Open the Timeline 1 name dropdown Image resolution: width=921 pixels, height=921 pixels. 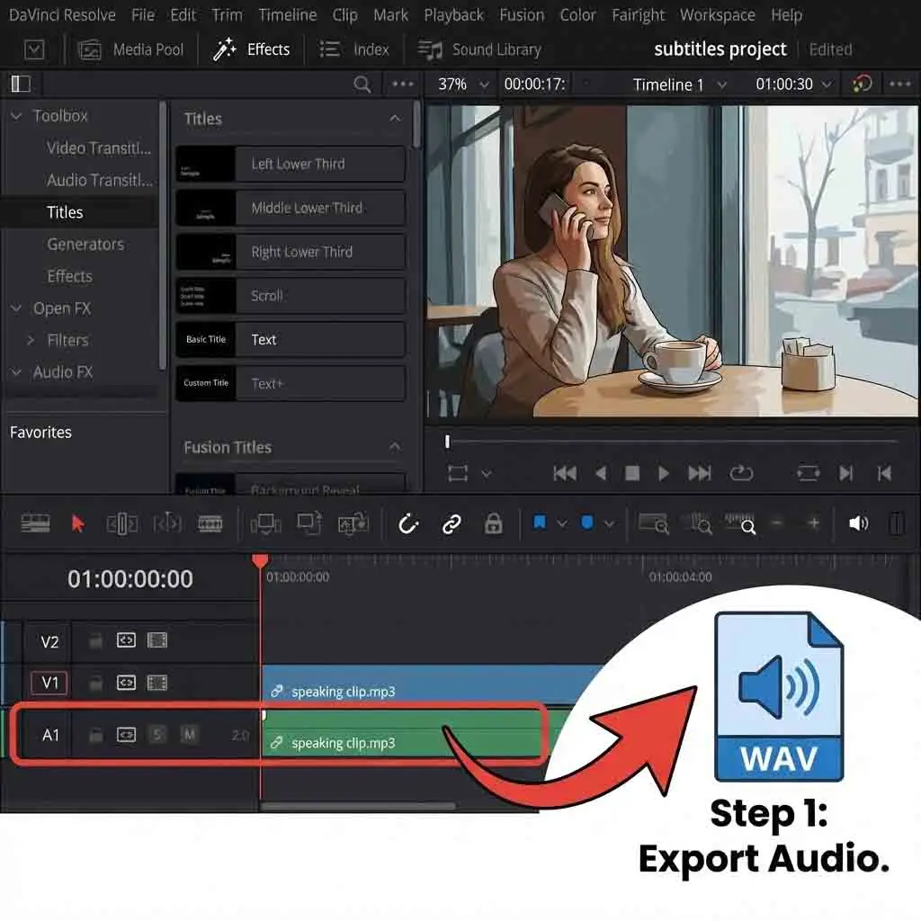[679, 85]
